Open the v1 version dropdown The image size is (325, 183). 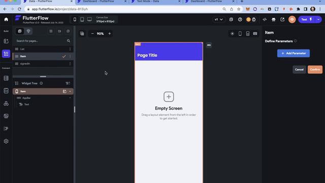[218, 19]
